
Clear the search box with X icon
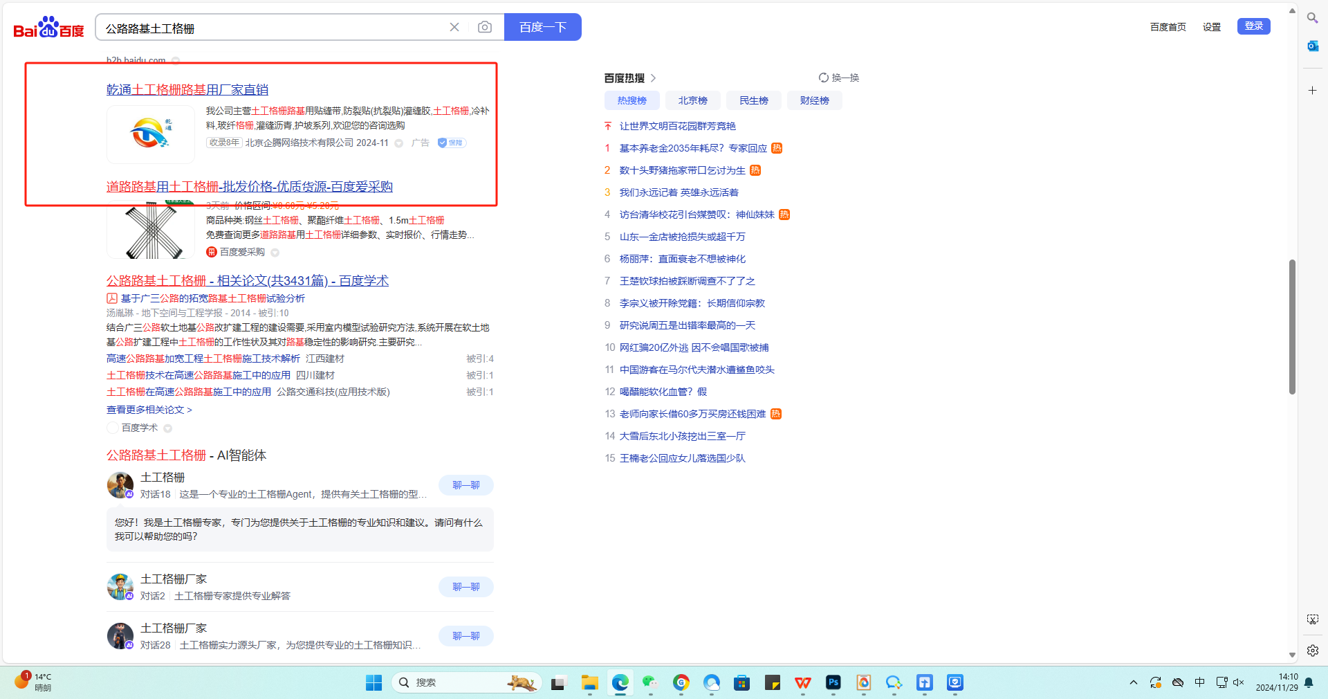(x=454, y=27)
